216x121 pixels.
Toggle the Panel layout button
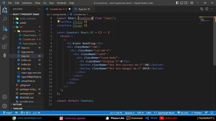click(x=182, y=3)
